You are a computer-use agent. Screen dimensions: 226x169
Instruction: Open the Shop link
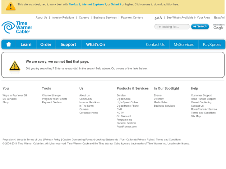click(x=6, y=102)
